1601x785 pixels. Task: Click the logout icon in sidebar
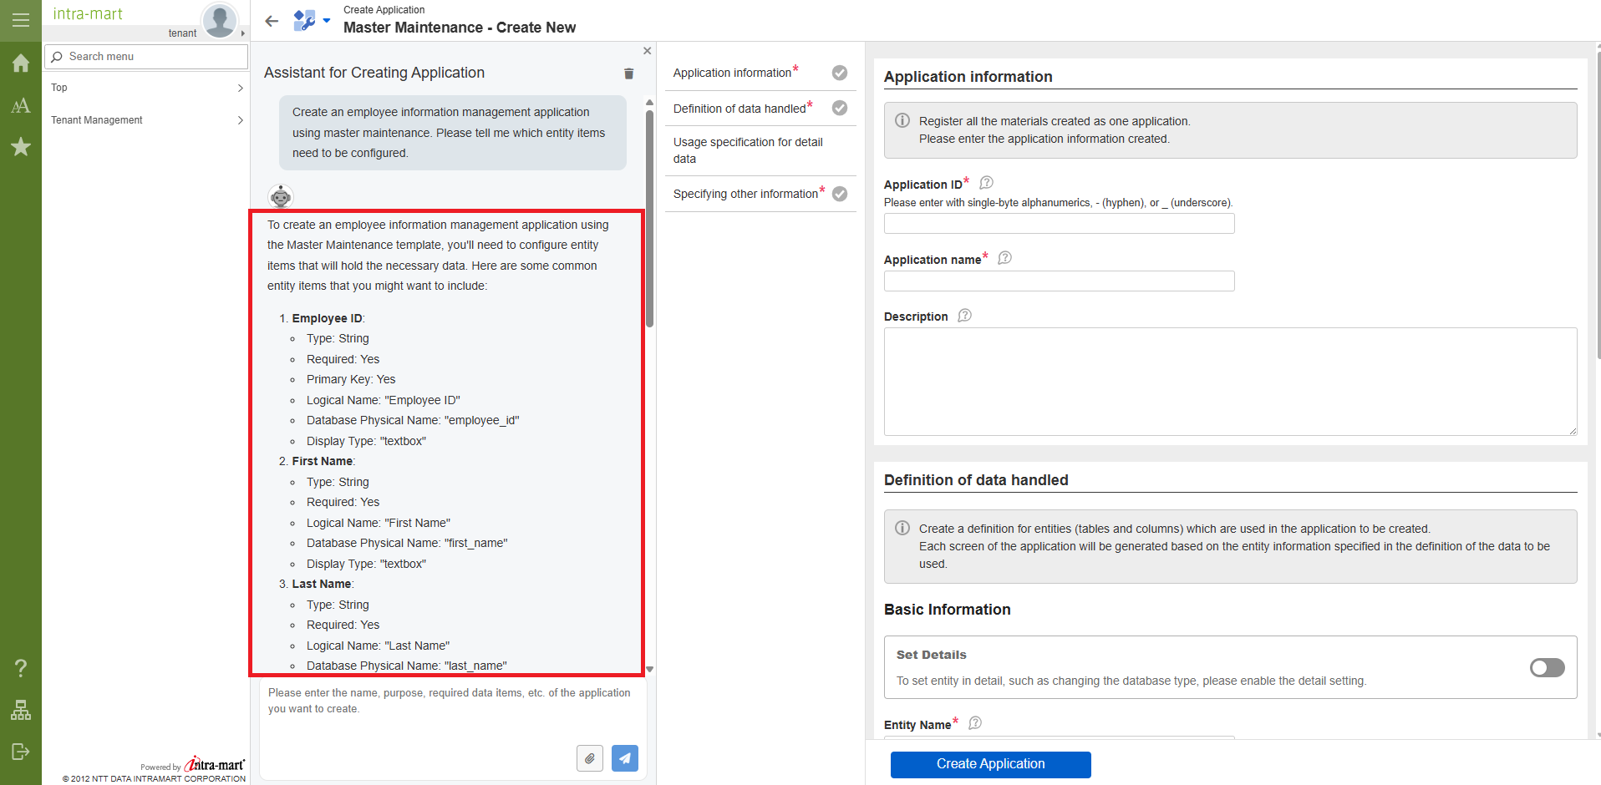coord(21,752)
